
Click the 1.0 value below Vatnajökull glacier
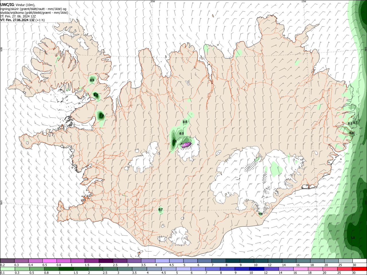pyautogui.click(x=260, y=214)
